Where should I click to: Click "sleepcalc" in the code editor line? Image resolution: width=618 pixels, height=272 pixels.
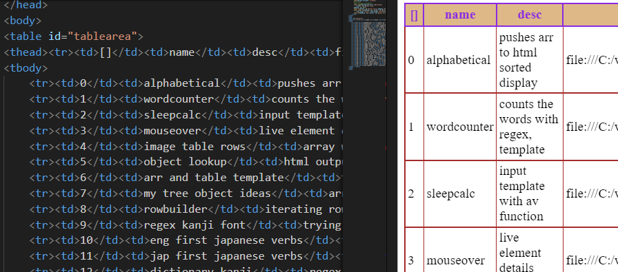pos(172,115)
